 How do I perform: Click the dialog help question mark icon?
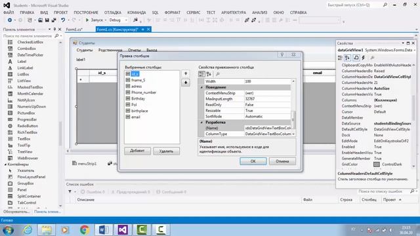282,54
